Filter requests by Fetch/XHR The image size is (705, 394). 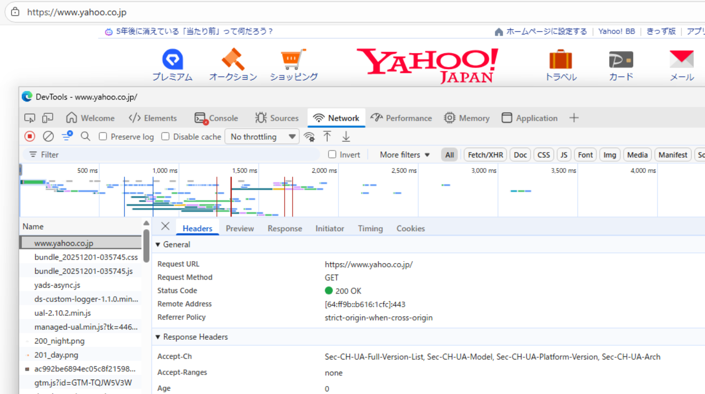(485, 155)
